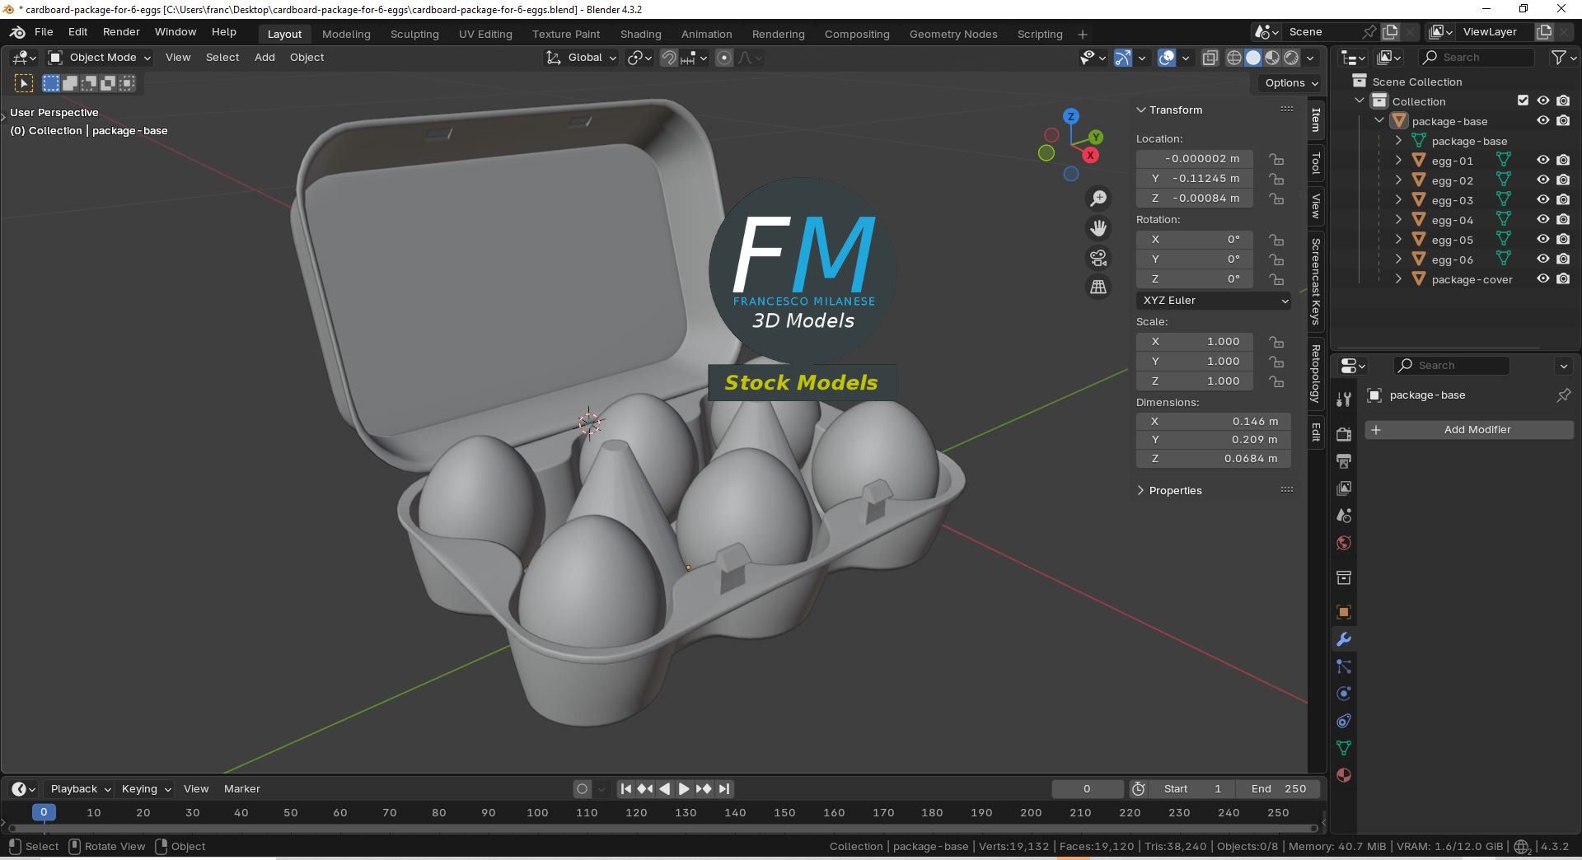This screenshot has width=1582, height=860.
Task: Switch to the Geometry Nodes workspace tab
Action: (x=953, y=34)
